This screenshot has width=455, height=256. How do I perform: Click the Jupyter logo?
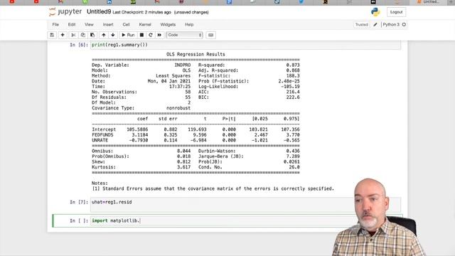(x=65, y=12)
